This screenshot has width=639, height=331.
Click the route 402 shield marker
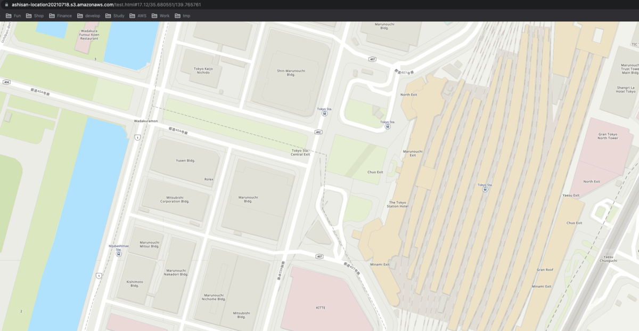click(x=318, y=132)
